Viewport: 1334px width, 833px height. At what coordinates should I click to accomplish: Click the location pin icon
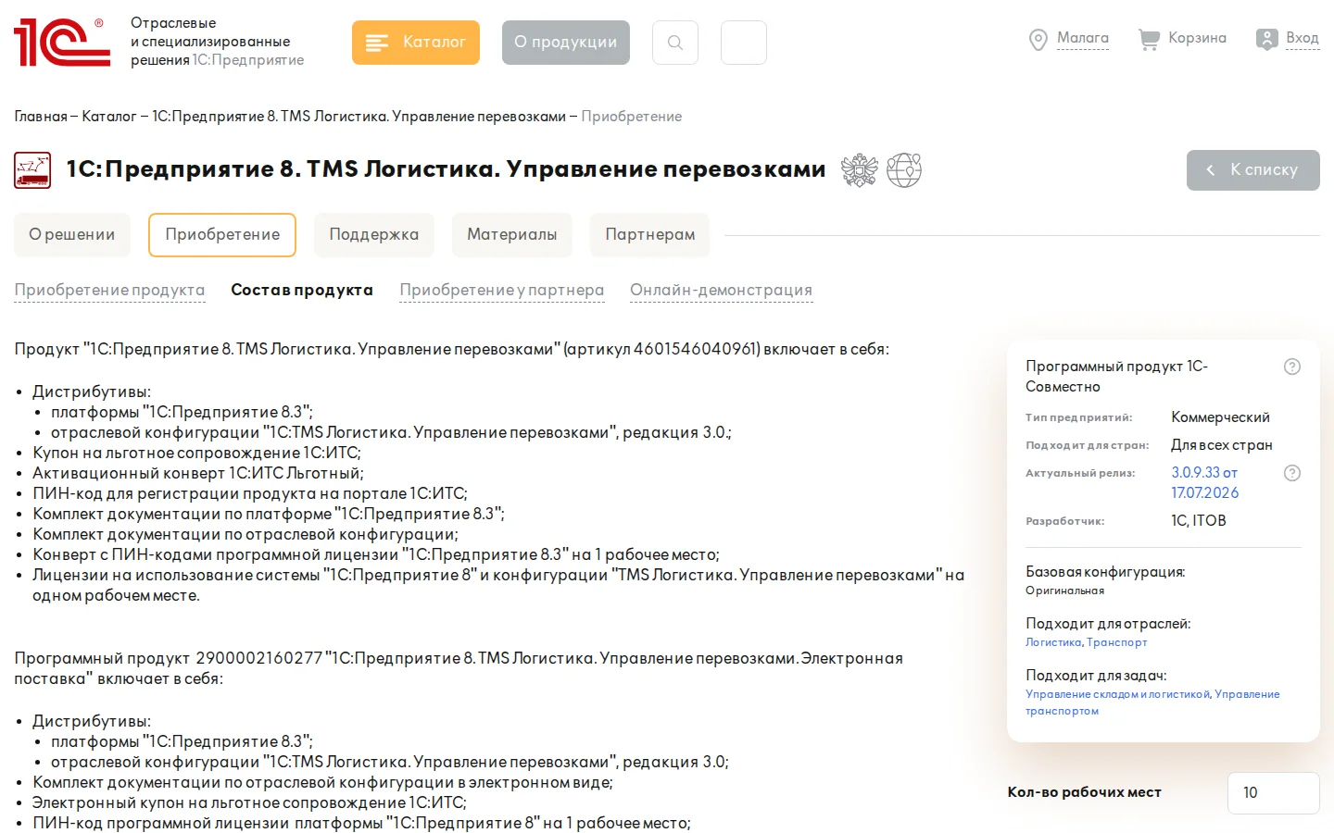pos(1038,40)
